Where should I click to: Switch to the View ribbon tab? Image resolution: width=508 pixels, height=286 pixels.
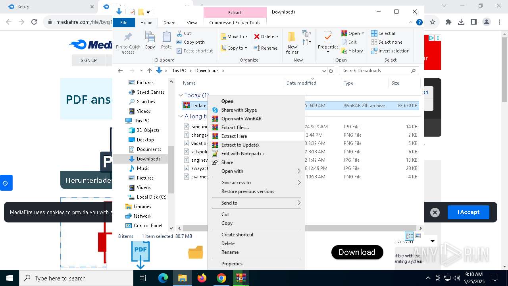tap(192, 23)
